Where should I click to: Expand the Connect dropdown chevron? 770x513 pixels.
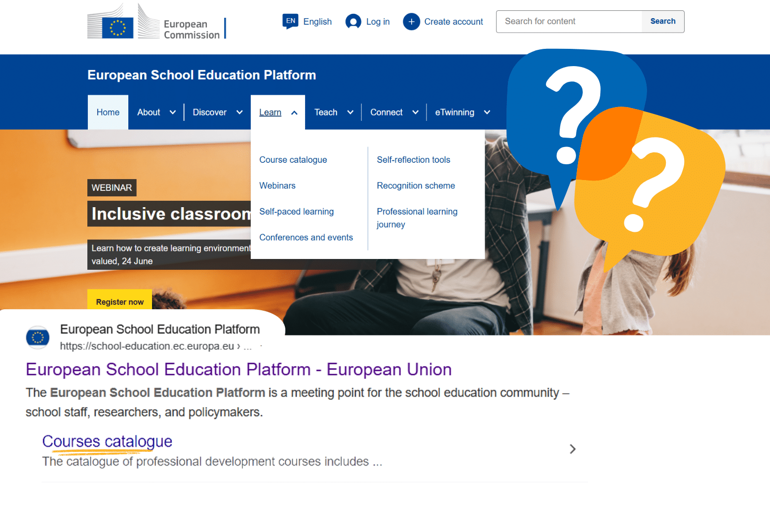[416, 112]
